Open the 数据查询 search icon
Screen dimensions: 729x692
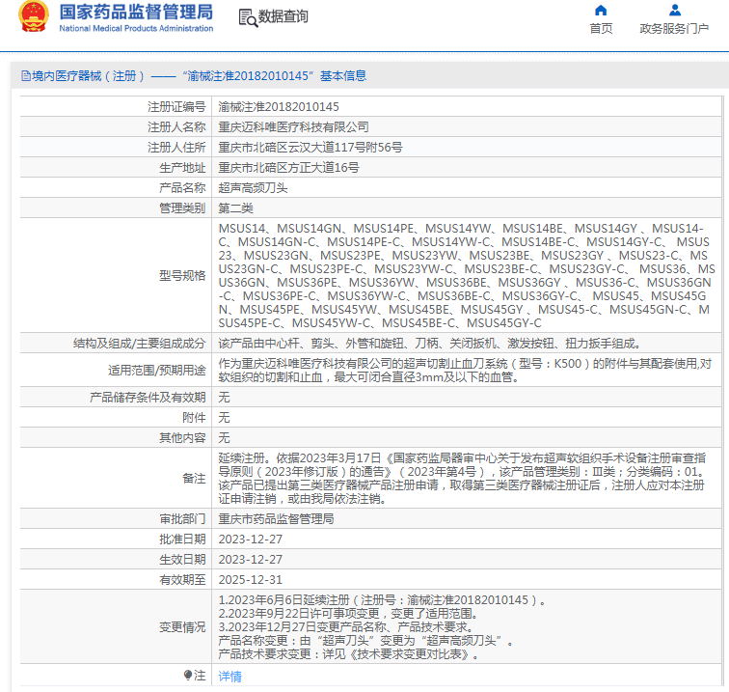[x=248, y=17]
